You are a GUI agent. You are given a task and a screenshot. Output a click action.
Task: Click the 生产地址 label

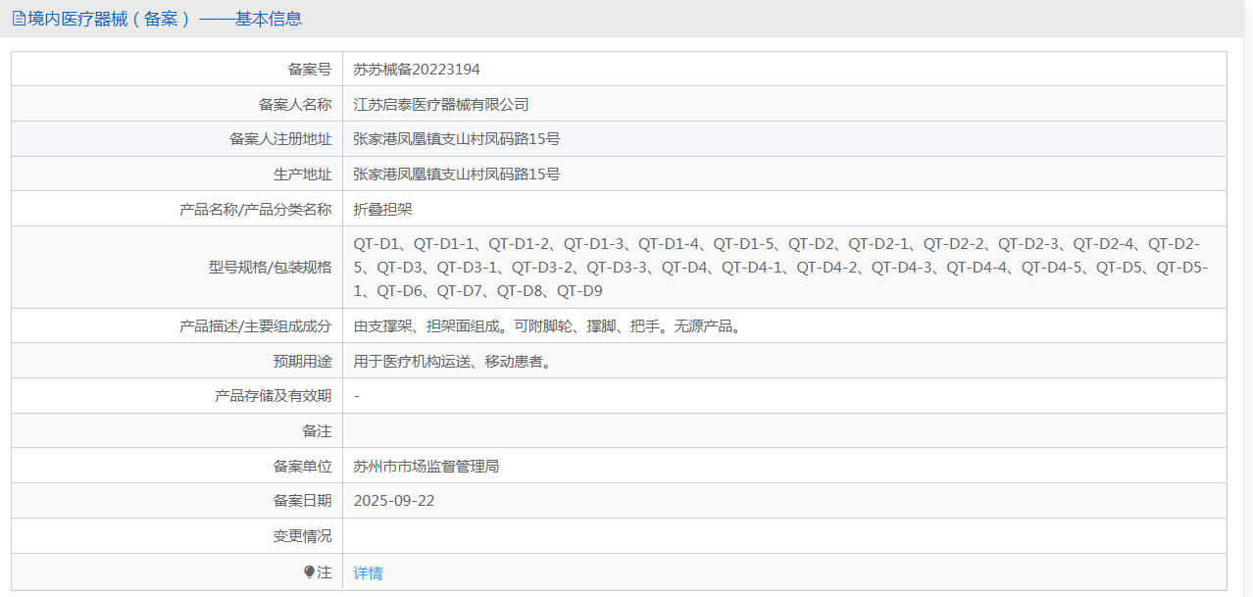coord(302,174)
